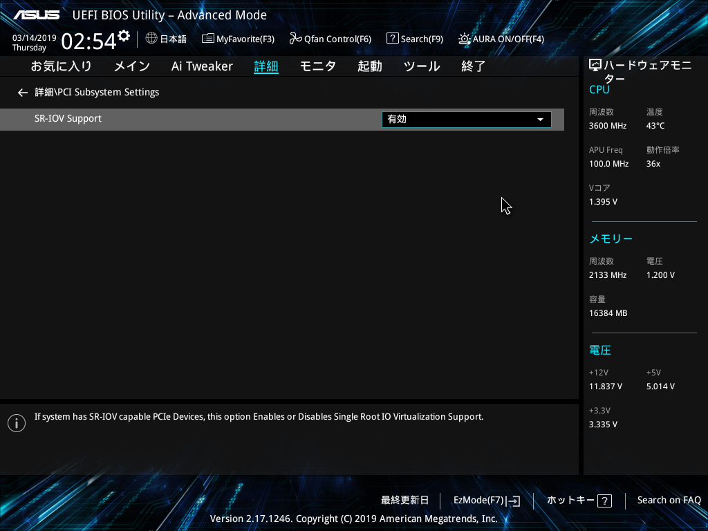The image size is (708, 531).
Task: Click the SR-IOV dropdown arrow
Action: point(540,120)
